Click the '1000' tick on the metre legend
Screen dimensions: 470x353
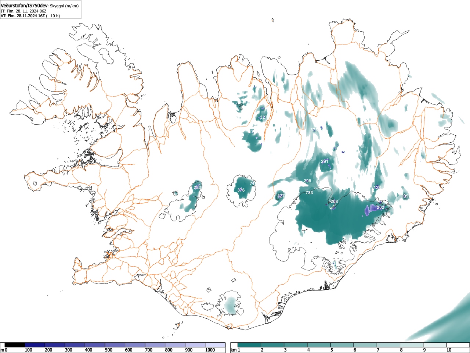click(x=210, y=350)
